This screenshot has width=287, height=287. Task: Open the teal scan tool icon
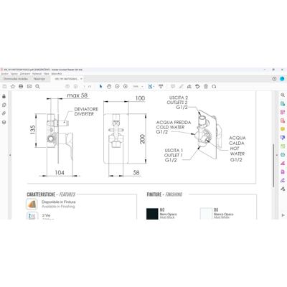[283, 155]
